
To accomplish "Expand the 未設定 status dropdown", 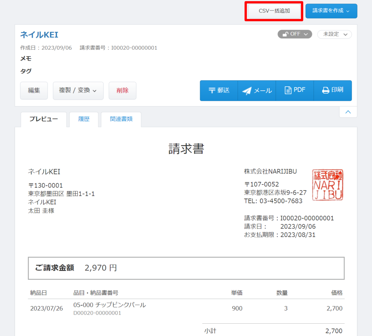I will pos(334,34).
